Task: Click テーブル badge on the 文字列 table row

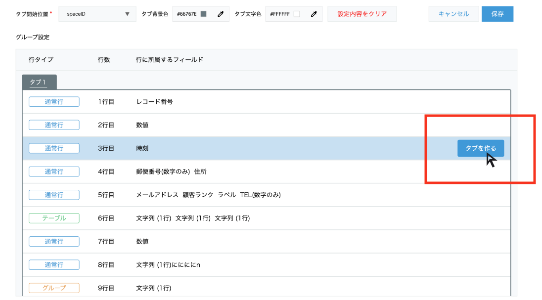Action: (x=54, y=218)
